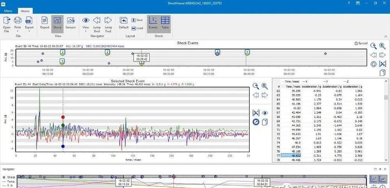Click the help question mark in title bar

[349, 3]
